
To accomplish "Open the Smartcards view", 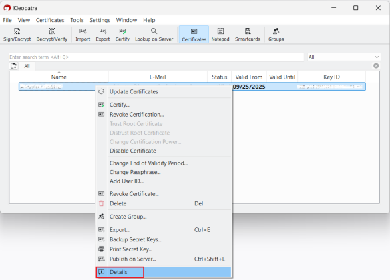I will 248,35.
